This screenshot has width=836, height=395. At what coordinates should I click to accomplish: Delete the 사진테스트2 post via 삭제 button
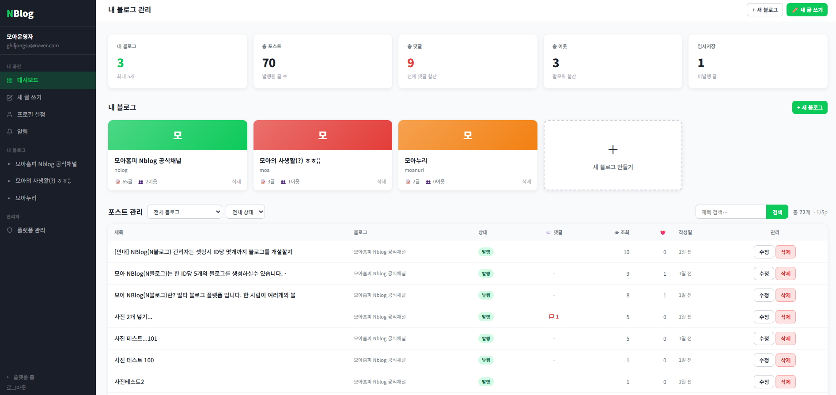click(x=785, y=382)
